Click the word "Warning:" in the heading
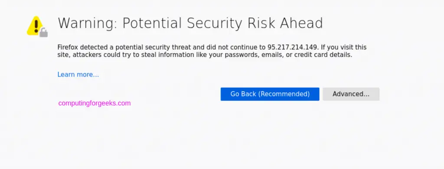Screen dimensions: 444x169 click(88, 23)
